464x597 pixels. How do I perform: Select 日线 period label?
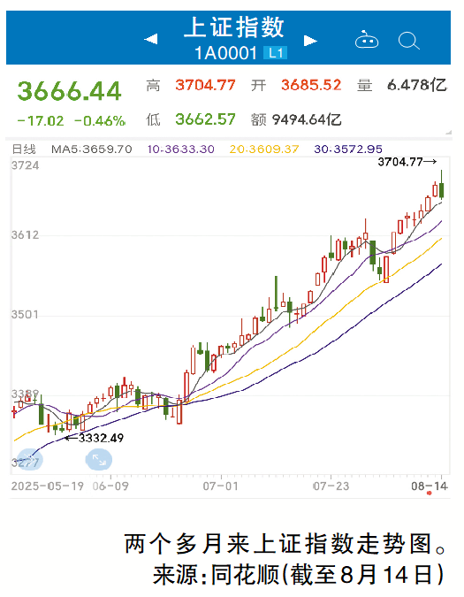tap(24, 149)
